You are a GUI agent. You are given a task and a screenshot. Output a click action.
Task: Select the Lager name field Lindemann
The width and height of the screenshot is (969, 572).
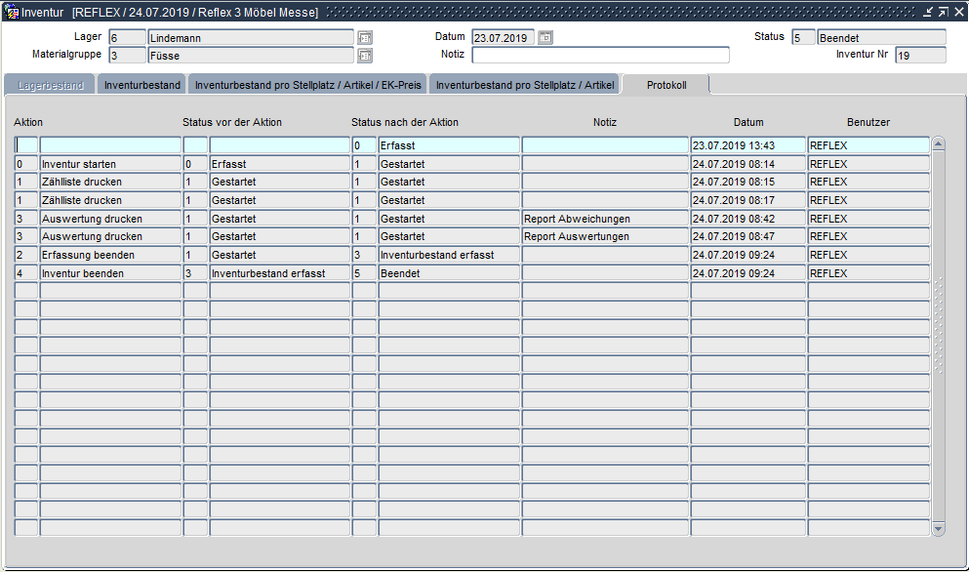pos(250,38)
